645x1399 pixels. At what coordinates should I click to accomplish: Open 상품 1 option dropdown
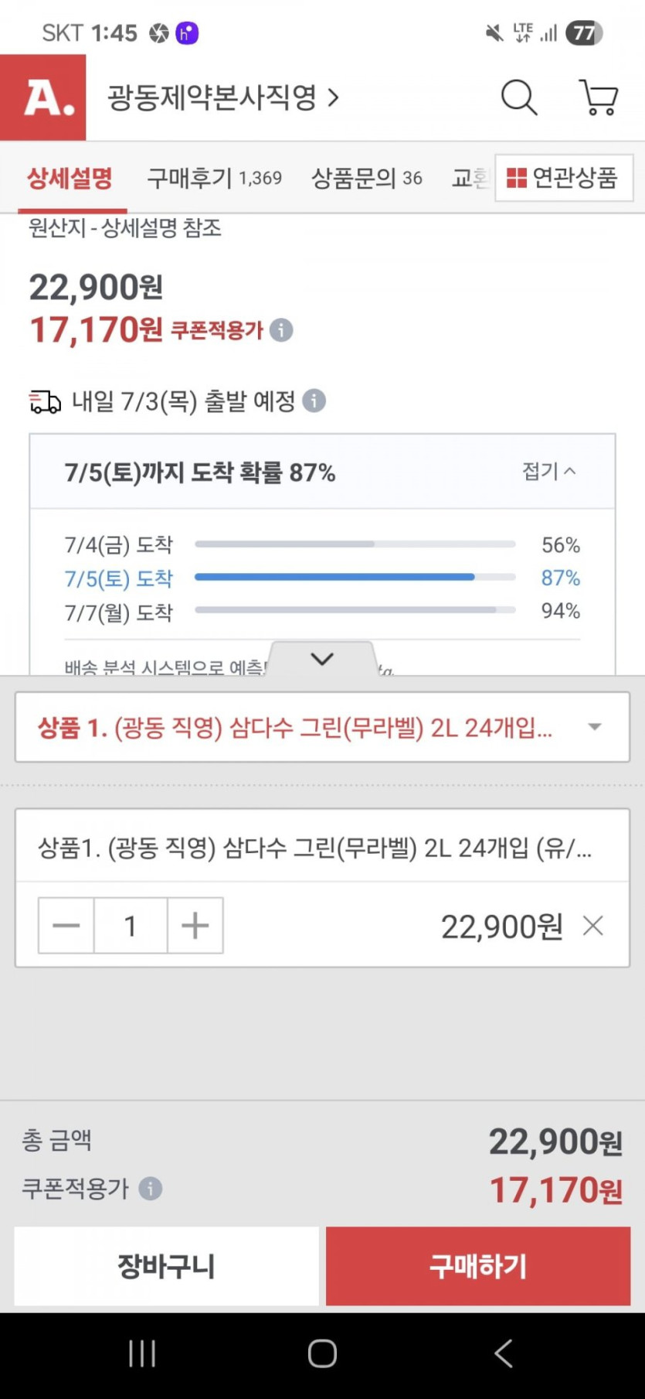pos(322,727)
